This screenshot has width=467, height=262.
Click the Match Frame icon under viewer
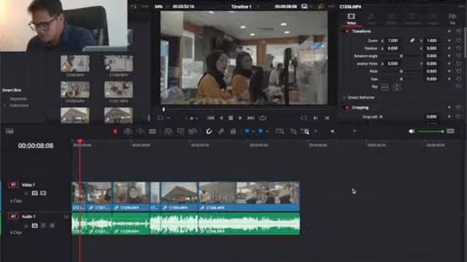[304, 118]
